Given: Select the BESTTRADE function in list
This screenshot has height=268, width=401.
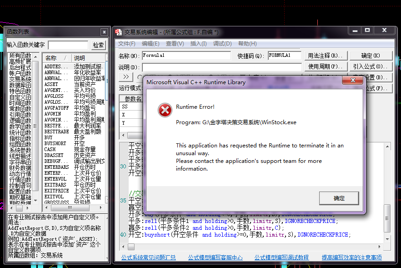Looking at the screenshot, I should pos(56,131).
